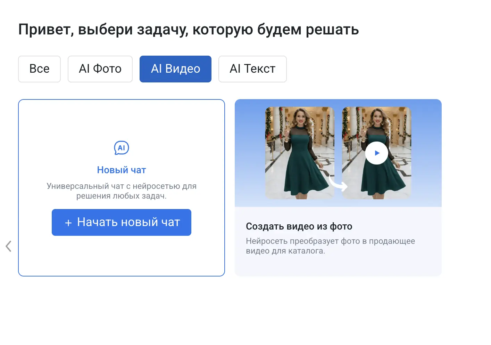Screen dimensions: 491x345
Task: Click the AI chat bubble icon
Action: (x=122, y=147)
